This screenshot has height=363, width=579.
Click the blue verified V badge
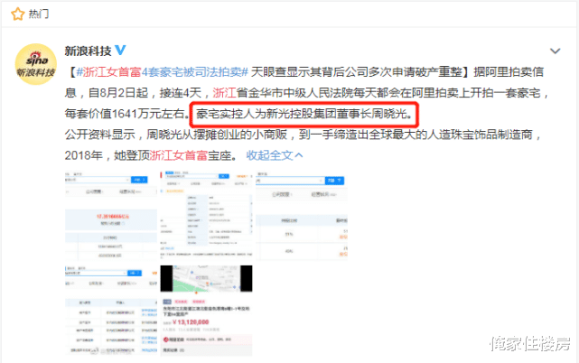(120, 50)
